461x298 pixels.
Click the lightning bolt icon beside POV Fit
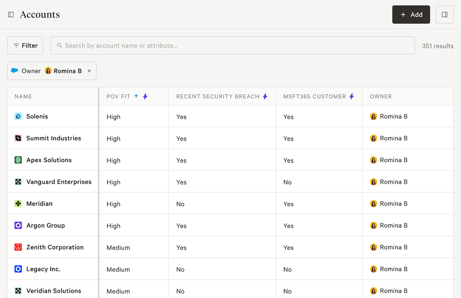[145, 97]
